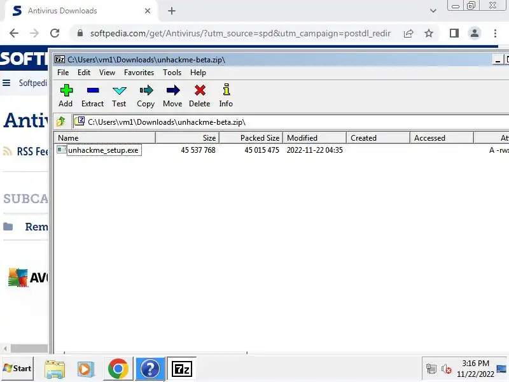Sort files by Size column header
Screen dimensions: 509x382
(x=187, y=138)
